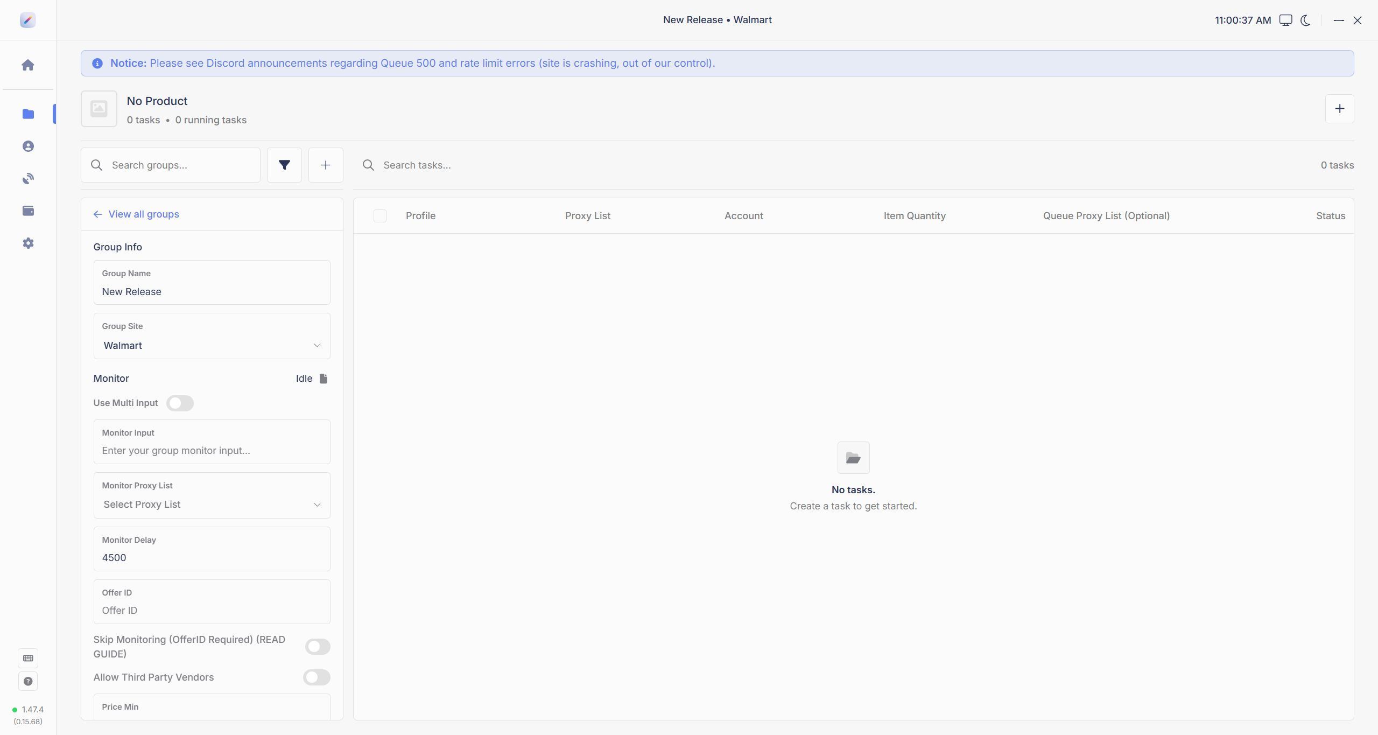The height and width of the screenshot is (735, 1378).
Task: Enable Allow Third Party Vendors switch
Action: click(317, 677)
